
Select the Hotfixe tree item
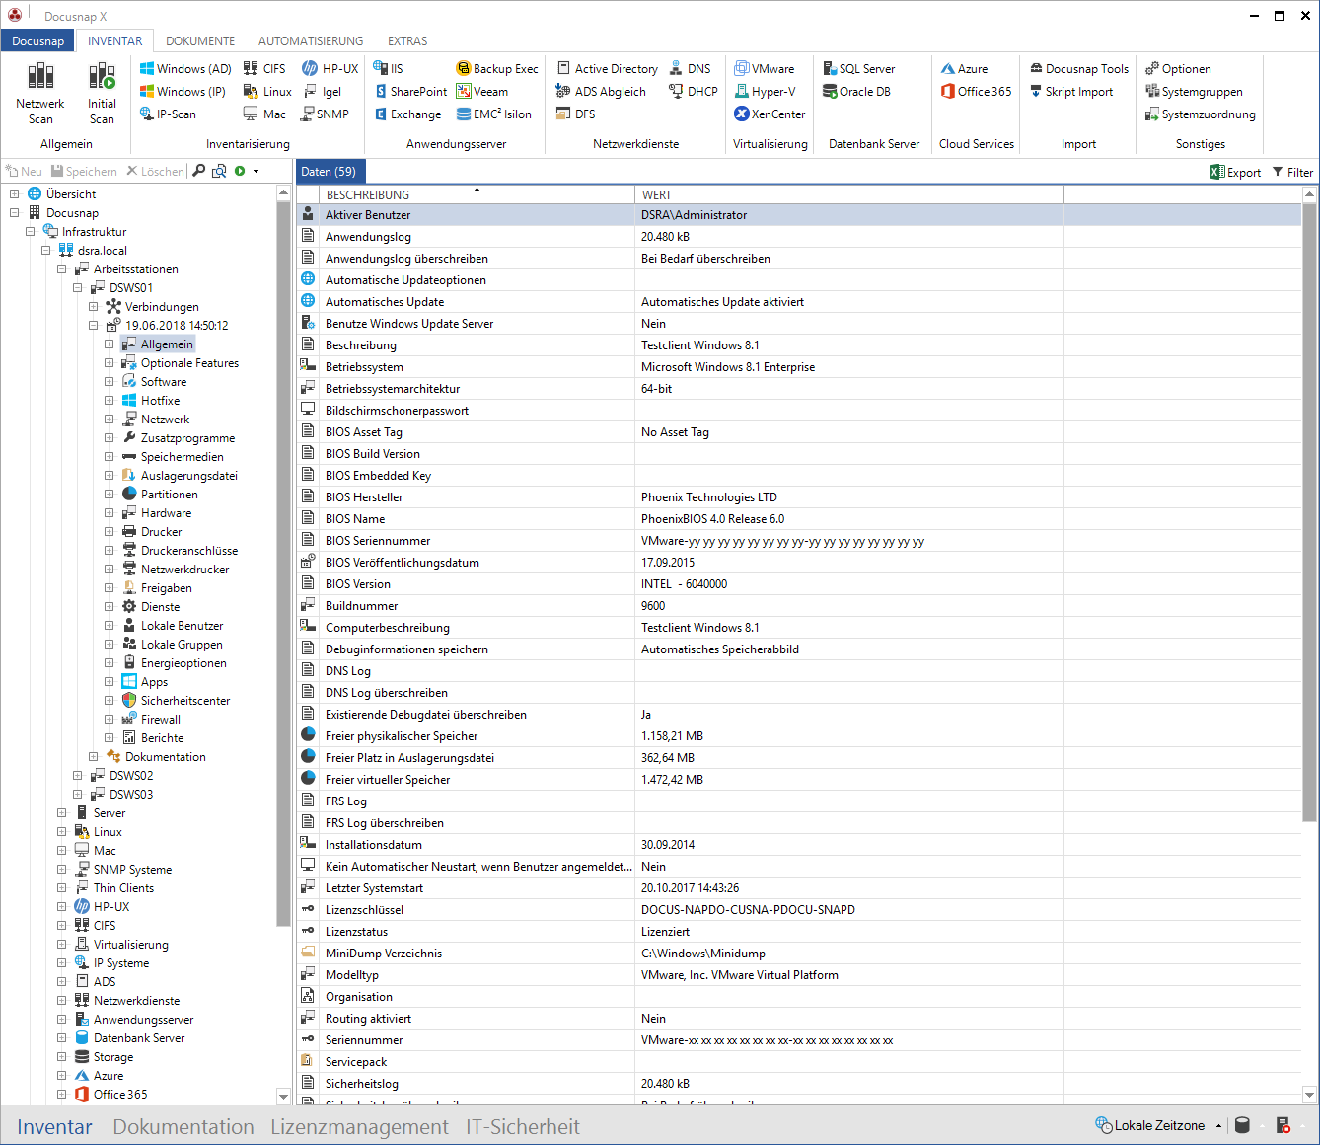150,401
